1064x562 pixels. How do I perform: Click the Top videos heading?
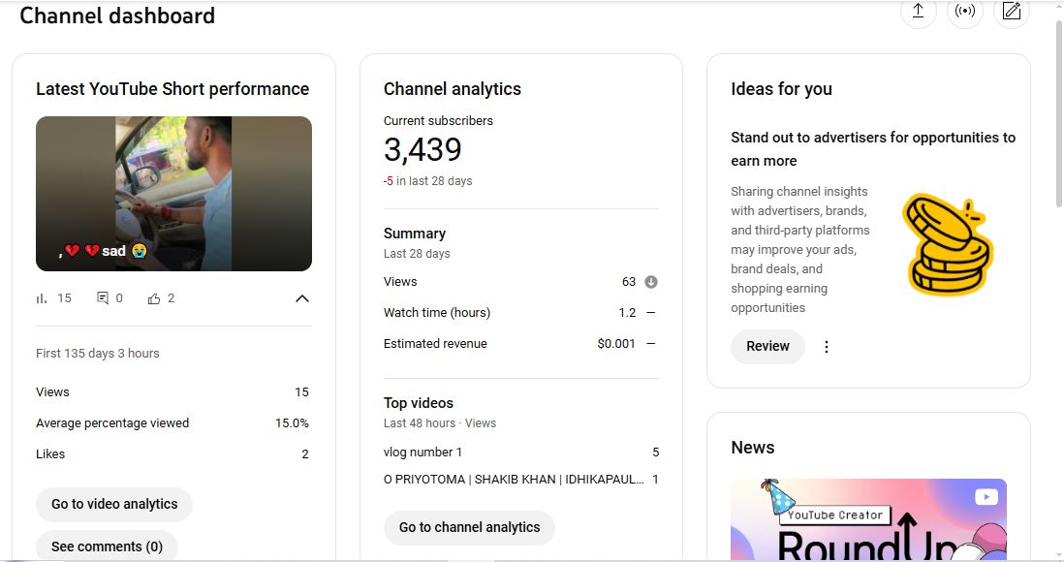418,403
